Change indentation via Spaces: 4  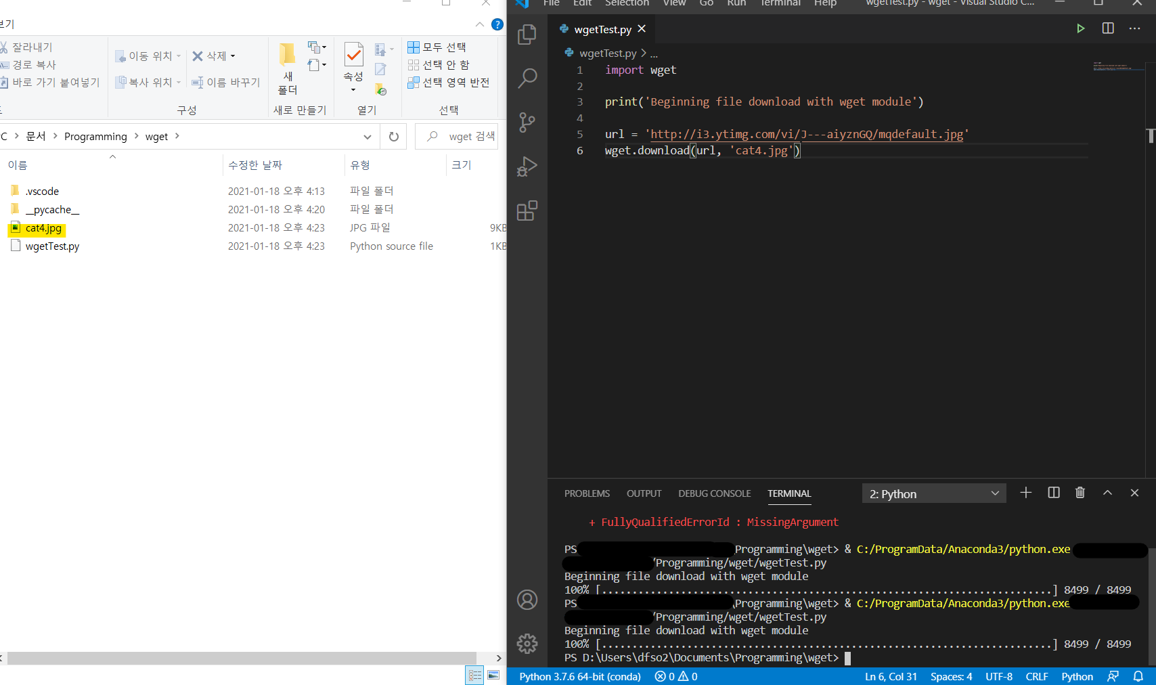[951, 676]
